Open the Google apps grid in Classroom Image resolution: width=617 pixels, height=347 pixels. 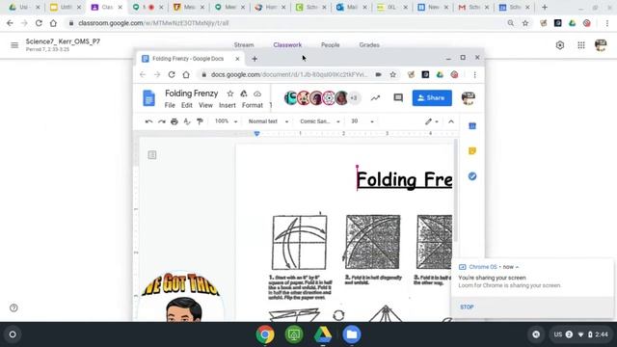pos(581,45)
